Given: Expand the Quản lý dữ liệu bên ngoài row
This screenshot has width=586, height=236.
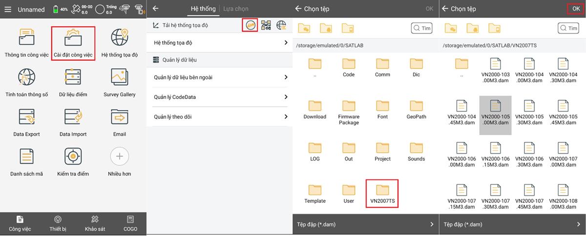Looking at the screenshot, I should pyautogui.click(x=220, y=77).
